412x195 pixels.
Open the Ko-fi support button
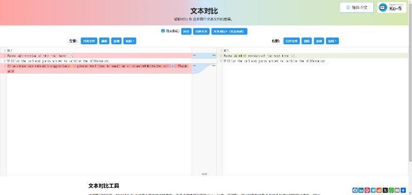392,8
